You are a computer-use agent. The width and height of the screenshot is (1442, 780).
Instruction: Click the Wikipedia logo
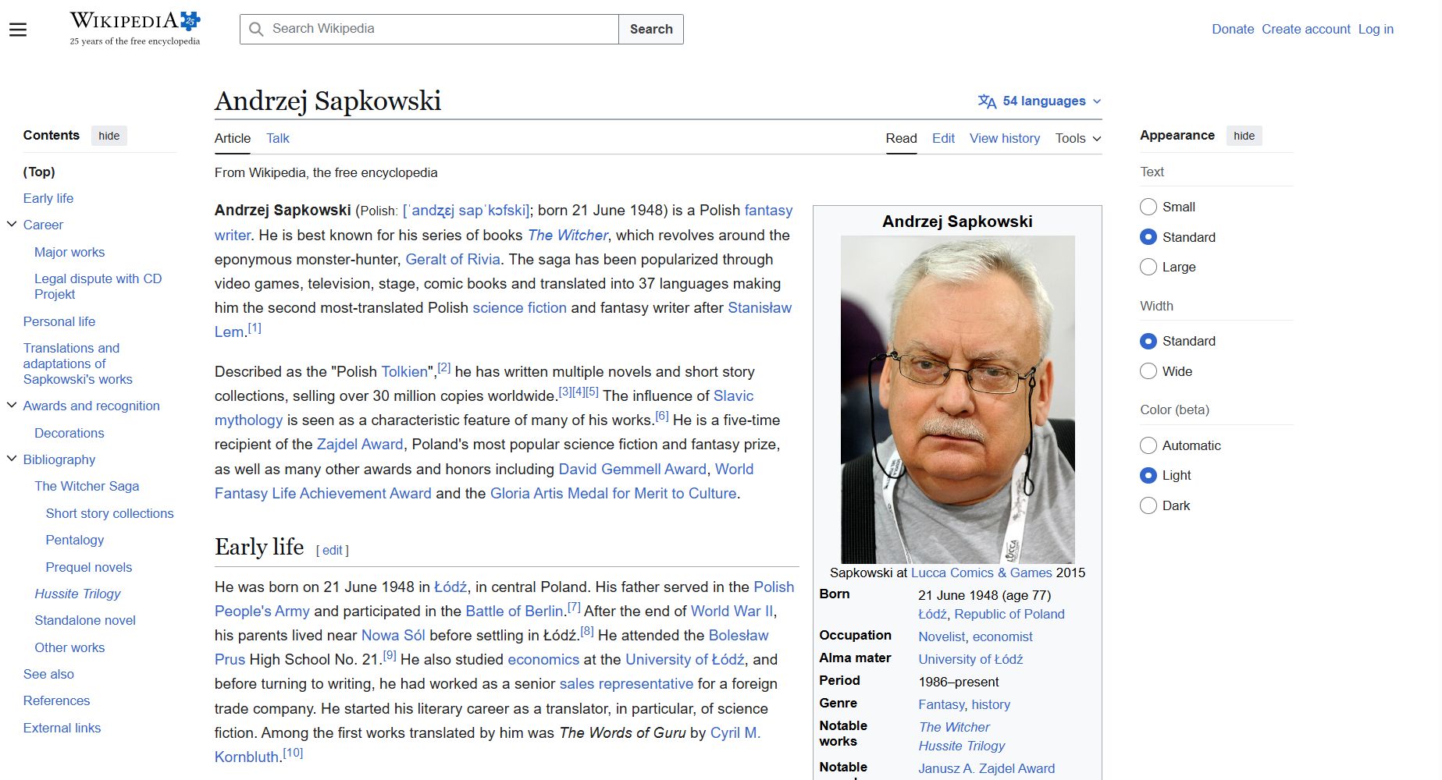tap(135, 29)
